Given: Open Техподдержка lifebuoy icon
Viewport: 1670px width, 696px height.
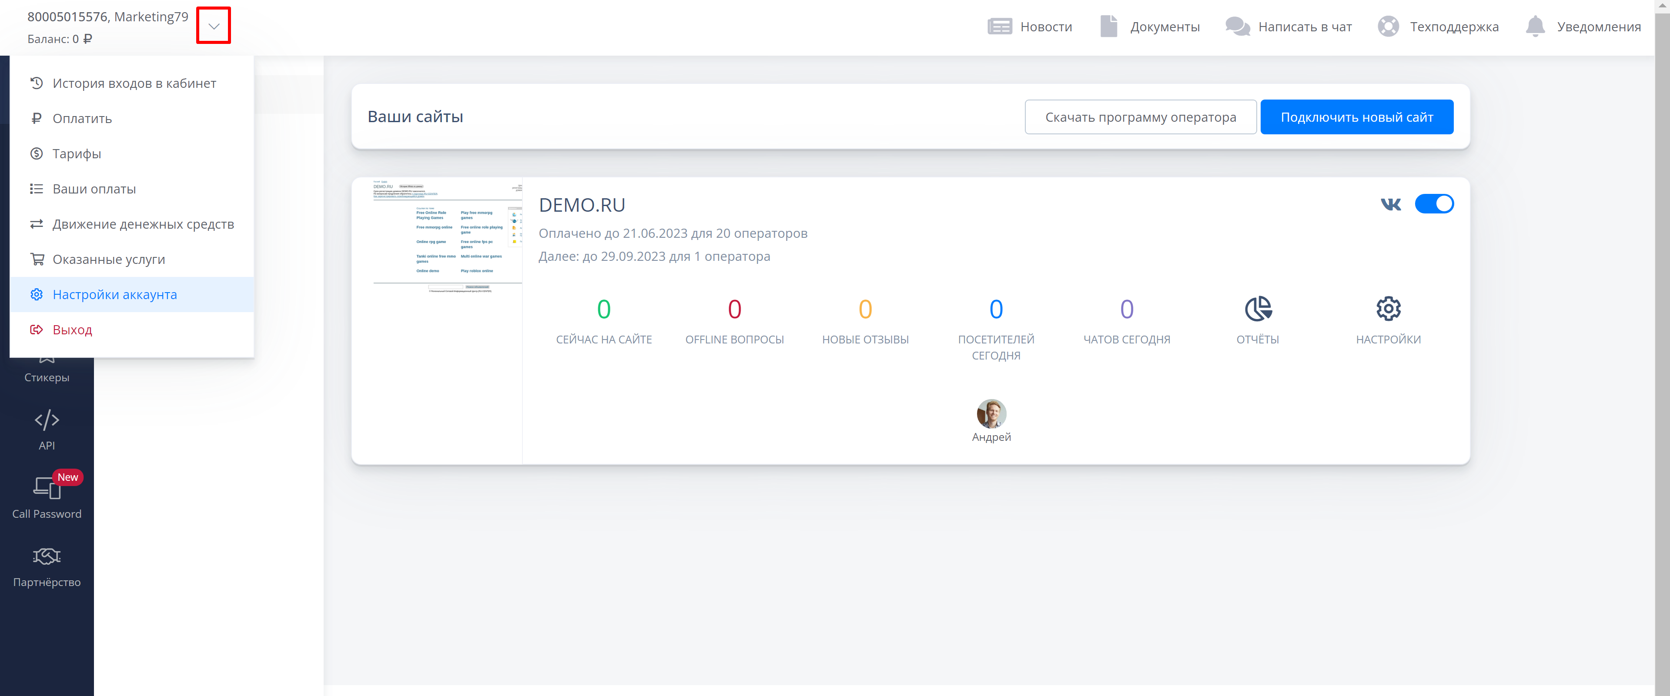Looking at the screenshot, I should tap(1388, 27).
